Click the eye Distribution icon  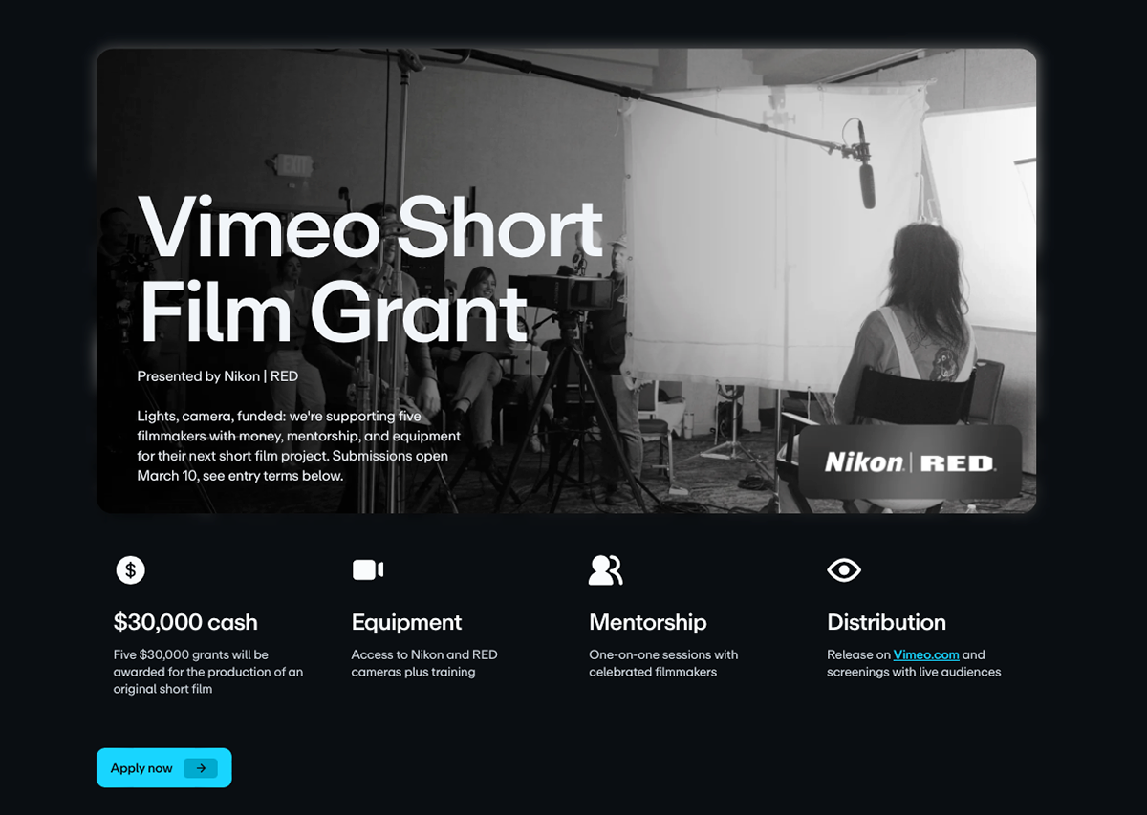coord(844,570)
